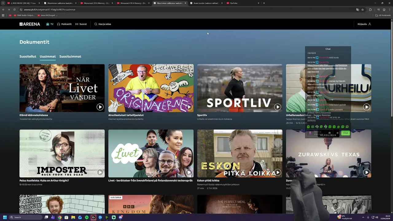Open the Esko pitkä loikka title link

(208, 180)
